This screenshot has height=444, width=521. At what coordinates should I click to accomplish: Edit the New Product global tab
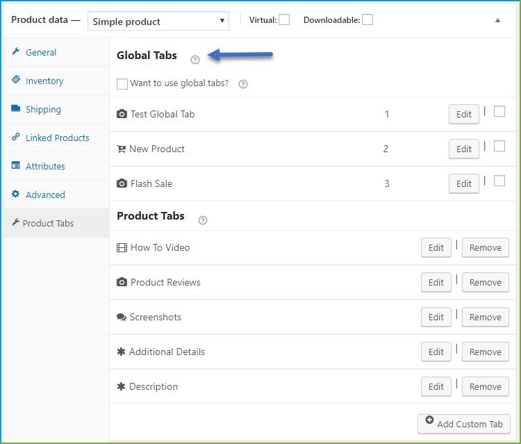464,149
